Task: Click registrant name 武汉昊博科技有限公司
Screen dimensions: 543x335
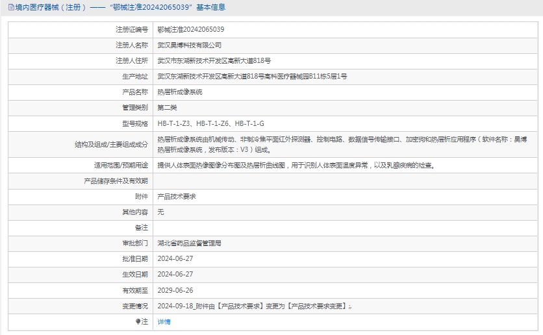Action: [190, 45]
